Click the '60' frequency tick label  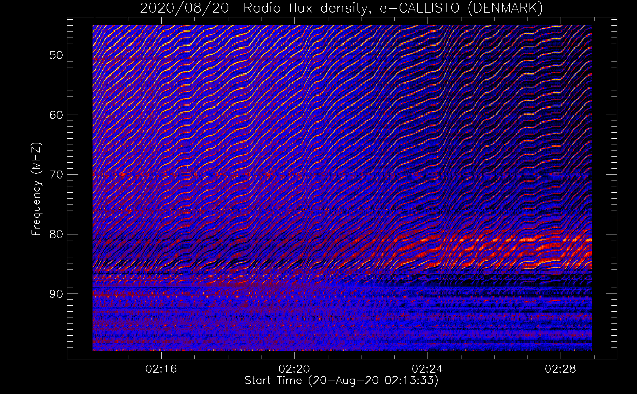56,115
